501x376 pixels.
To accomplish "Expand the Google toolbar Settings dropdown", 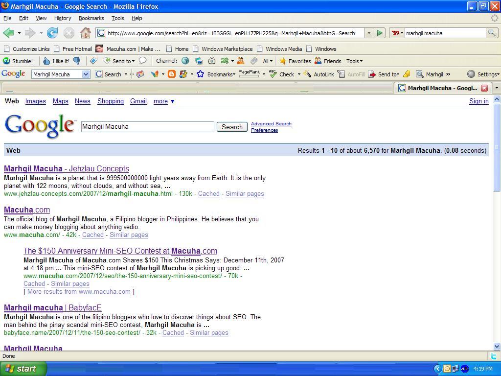I will [x=483, y=74].
